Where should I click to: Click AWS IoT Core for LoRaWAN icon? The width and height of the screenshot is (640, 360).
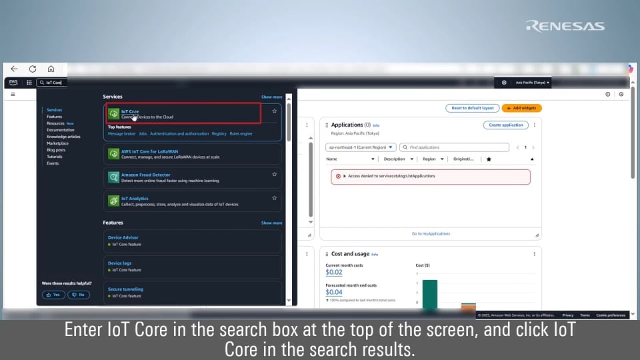114,154
